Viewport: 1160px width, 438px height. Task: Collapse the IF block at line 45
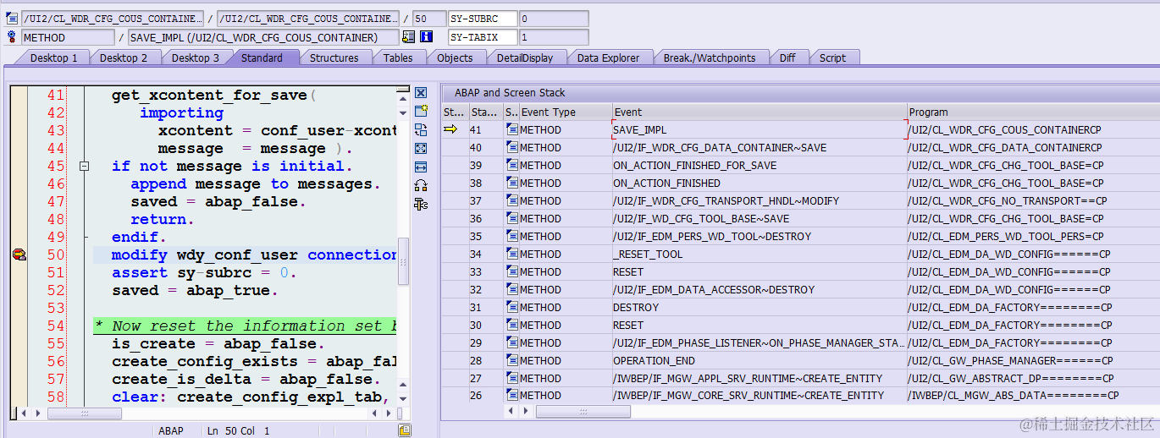(x=84, y=167)
